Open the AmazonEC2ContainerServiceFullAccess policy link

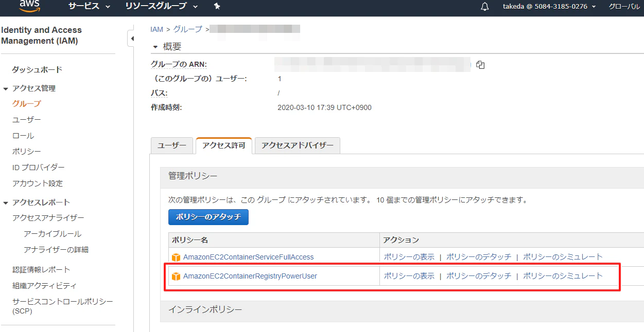[x=248, y=257]
